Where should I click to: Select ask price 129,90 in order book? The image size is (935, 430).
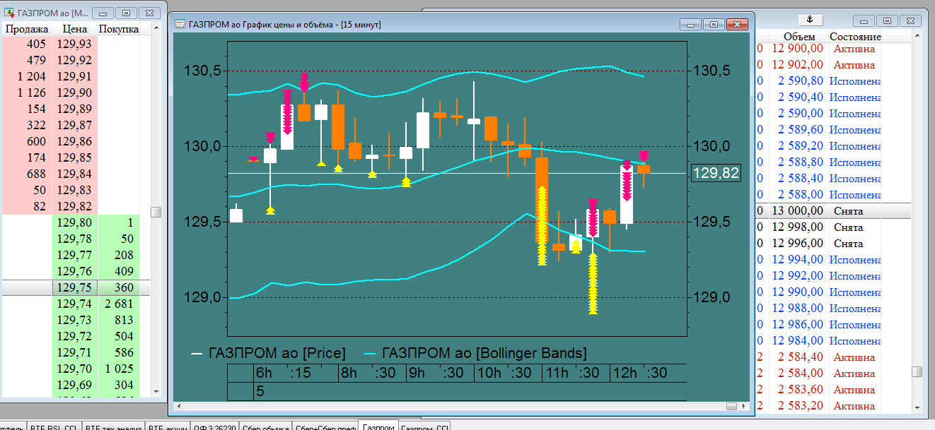(x=75, y=92)
